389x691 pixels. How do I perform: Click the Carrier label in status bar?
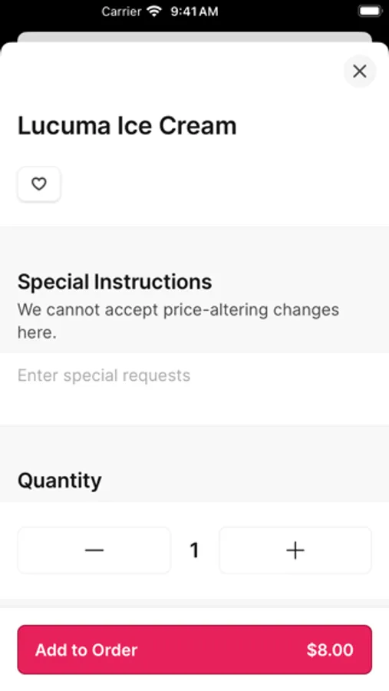[x=121, y=12]
